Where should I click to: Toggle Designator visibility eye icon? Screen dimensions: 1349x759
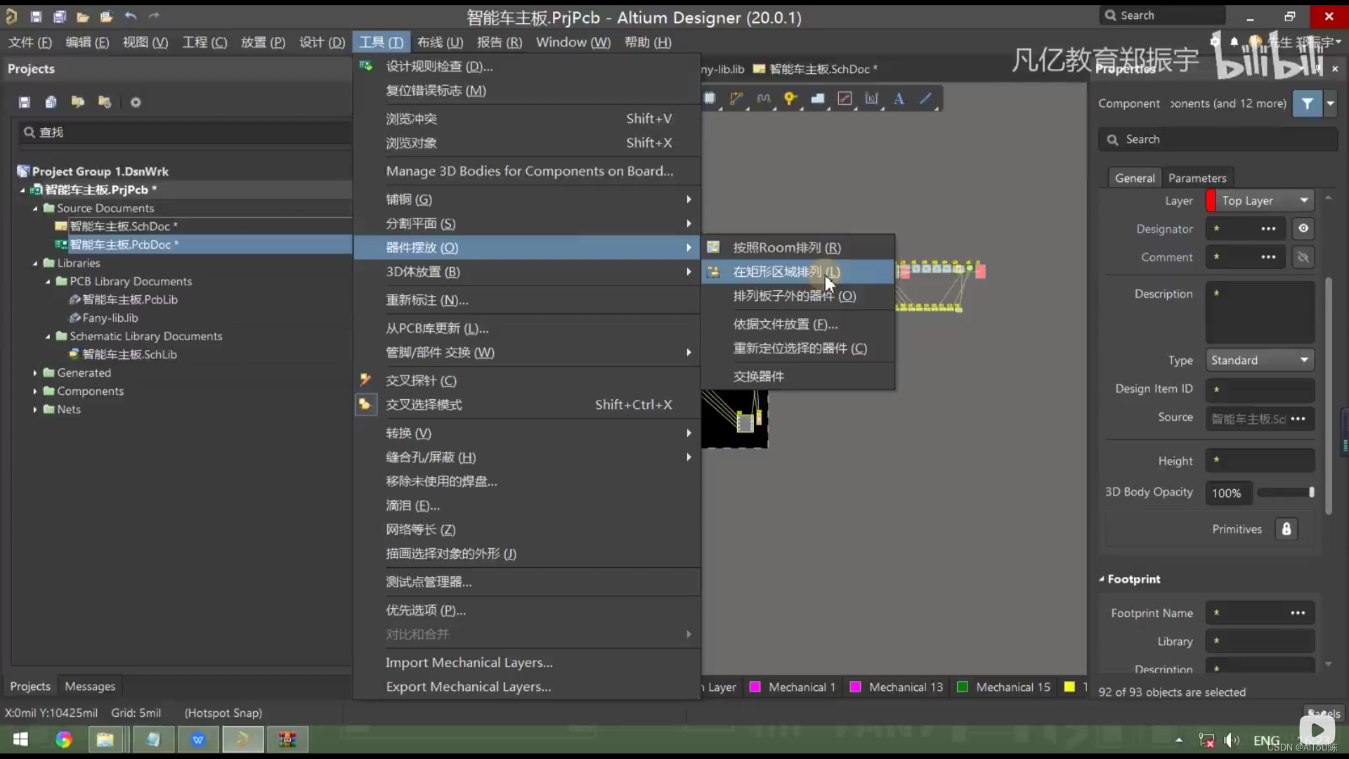[x=1303, y=229]
